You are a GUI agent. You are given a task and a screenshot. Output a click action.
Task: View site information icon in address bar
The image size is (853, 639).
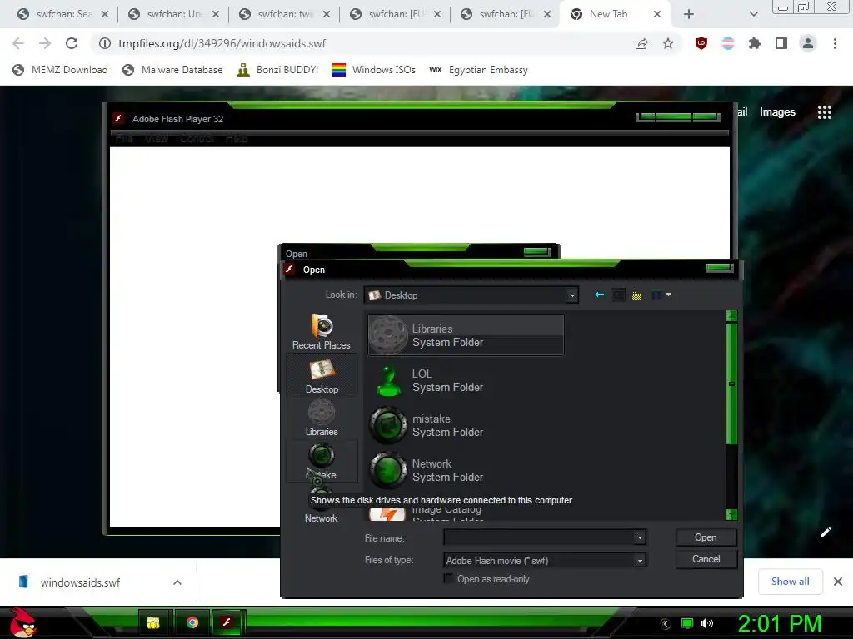[x=104, y=43]
